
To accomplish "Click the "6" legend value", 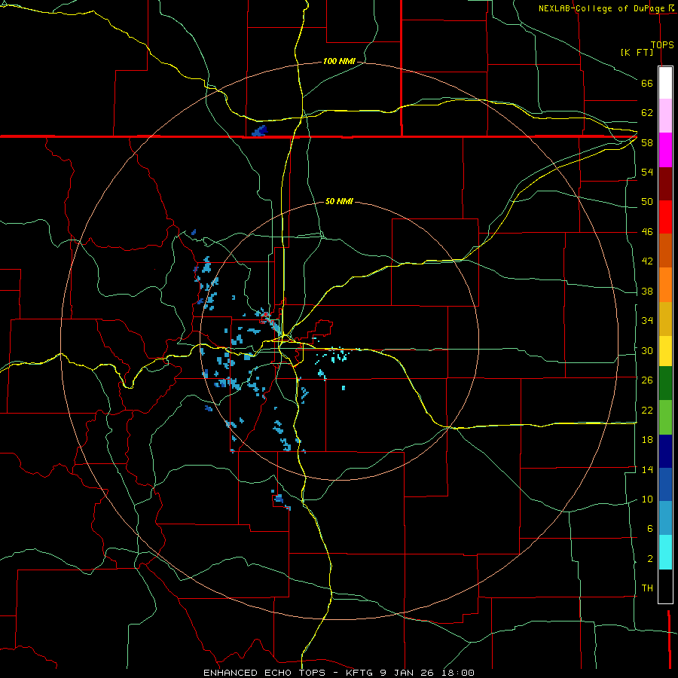I will pyautogui.click(x=650, y=529).
